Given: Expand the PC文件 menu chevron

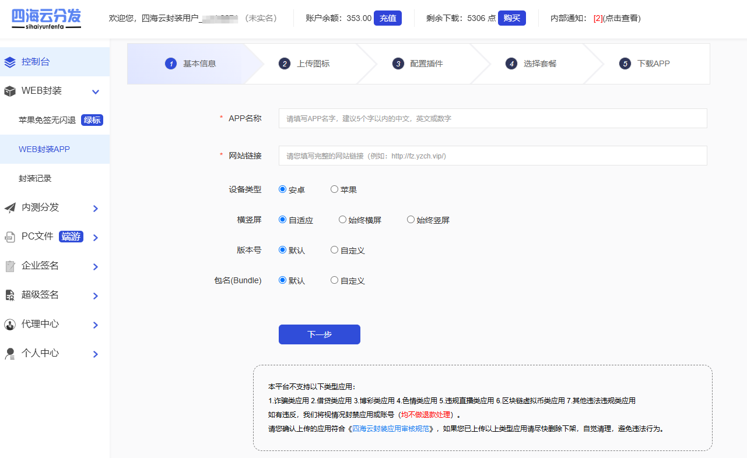Looking at the screenshot, I should (x=96, y=237).
